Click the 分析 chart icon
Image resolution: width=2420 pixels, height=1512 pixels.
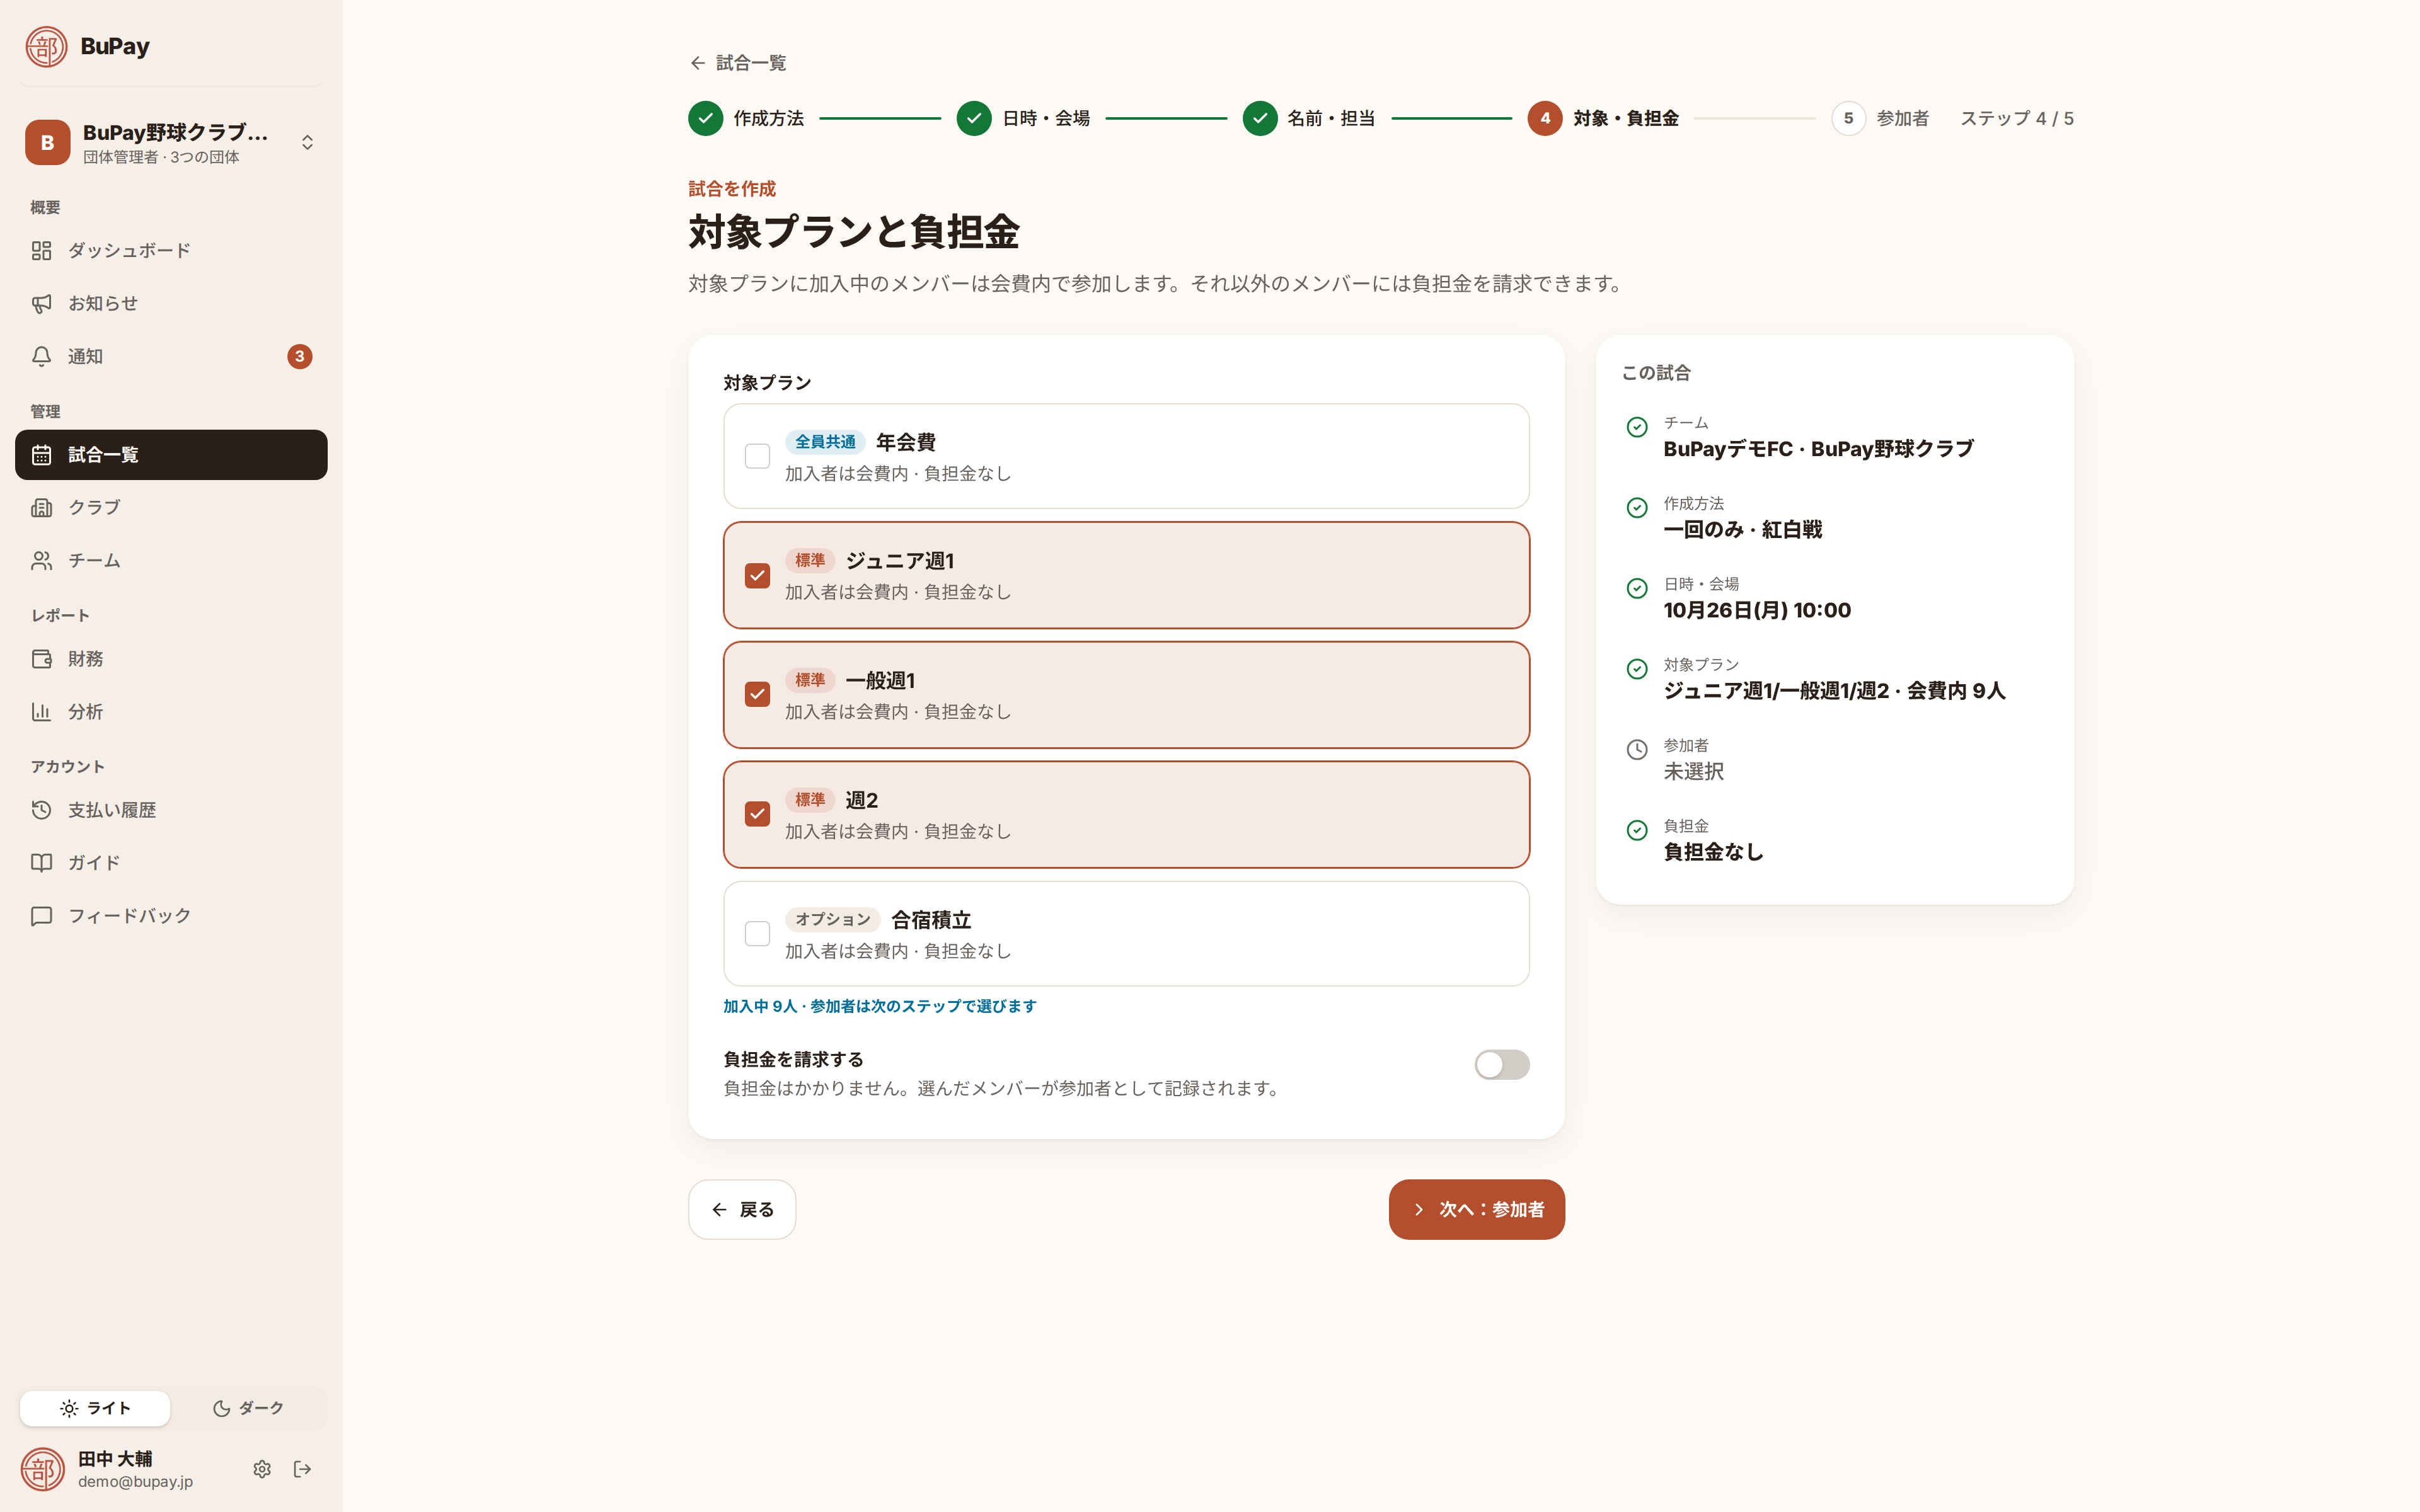41,711
